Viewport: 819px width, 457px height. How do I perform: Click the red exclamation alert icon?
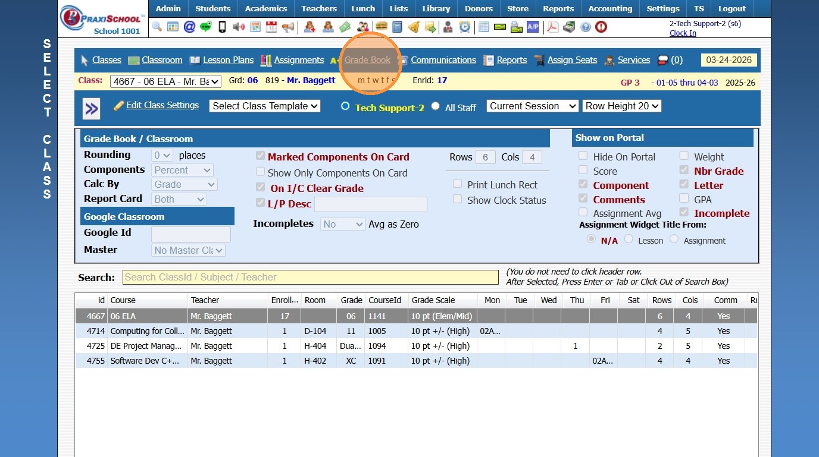[x=601, y=27]
